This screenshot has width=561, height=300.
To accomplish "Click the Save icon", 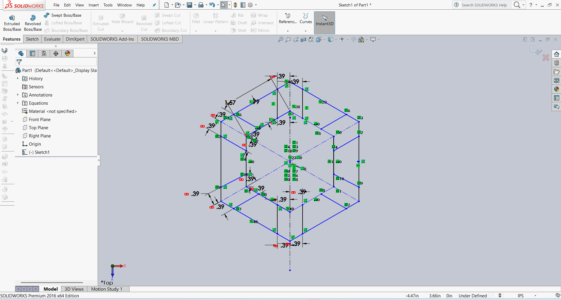I will coord(189,5).
